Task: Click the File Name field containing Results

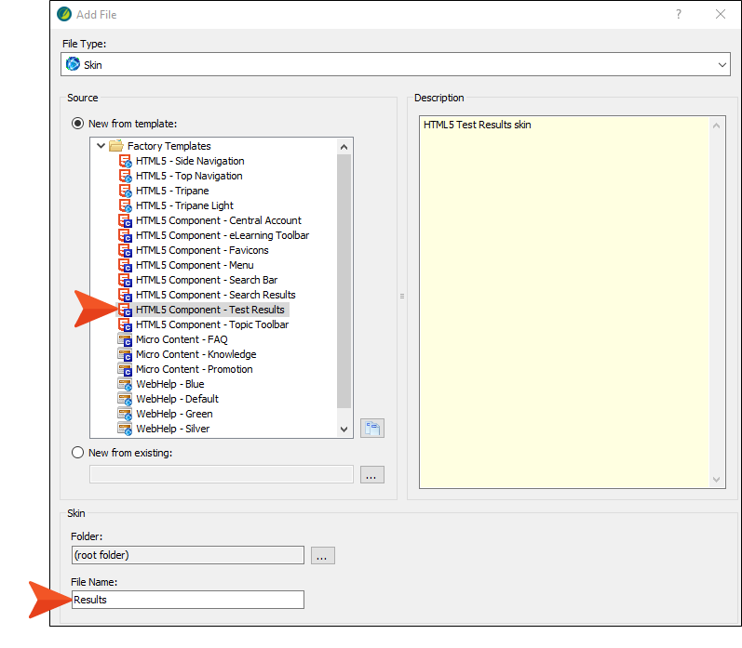Action: pyautogui.click(x=188, y=600)
